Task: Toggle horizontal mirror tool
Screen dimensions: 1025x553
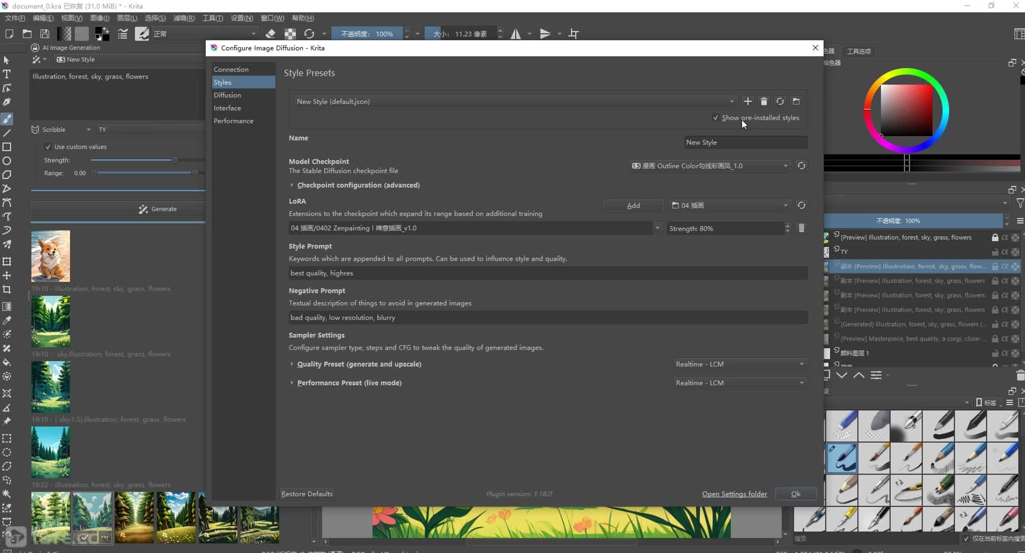Action: pyautogui.click(x=516, y=34)
